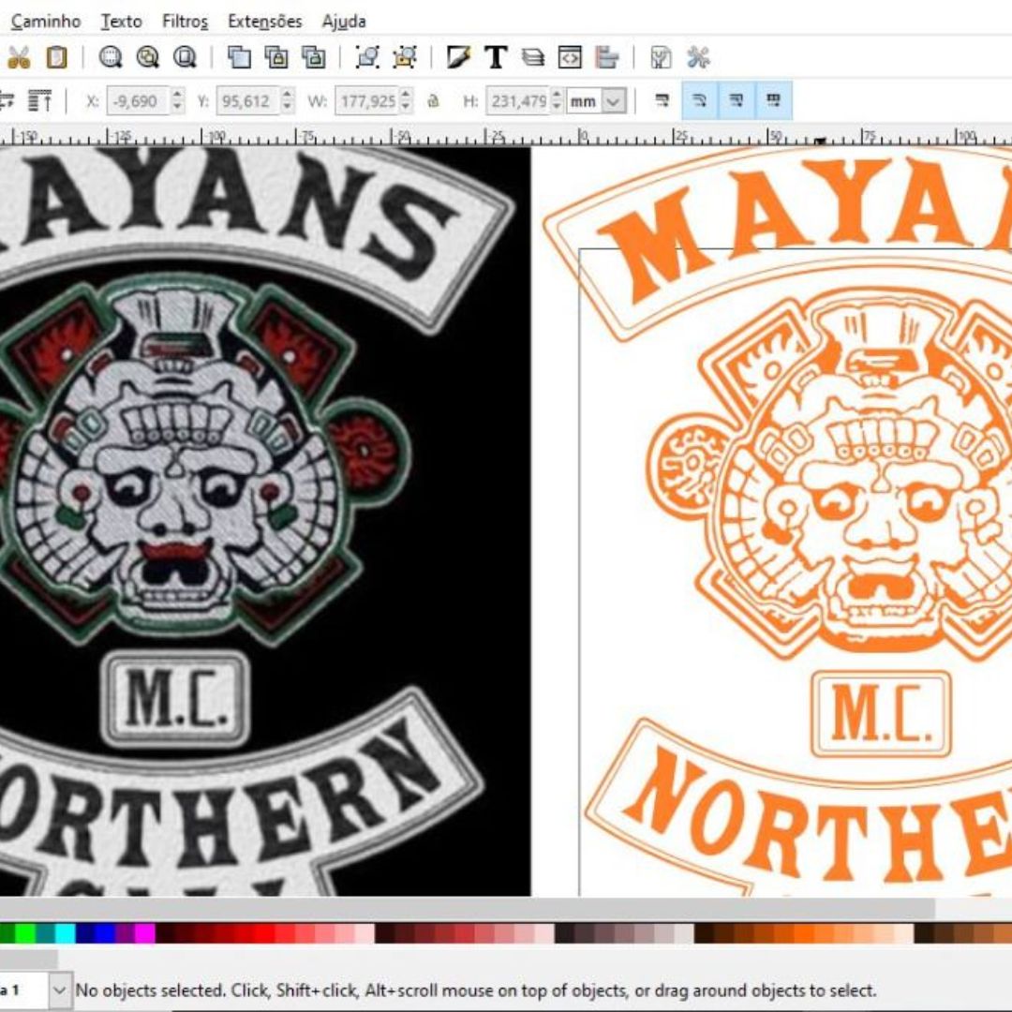This screenshot has width=1012, height=1012.
Task: Zoom to fit page in window
Action: [186, 58]
